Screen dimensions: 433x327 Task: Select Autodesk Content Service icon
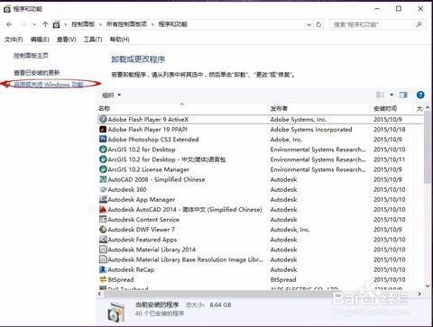click(103, 220)
